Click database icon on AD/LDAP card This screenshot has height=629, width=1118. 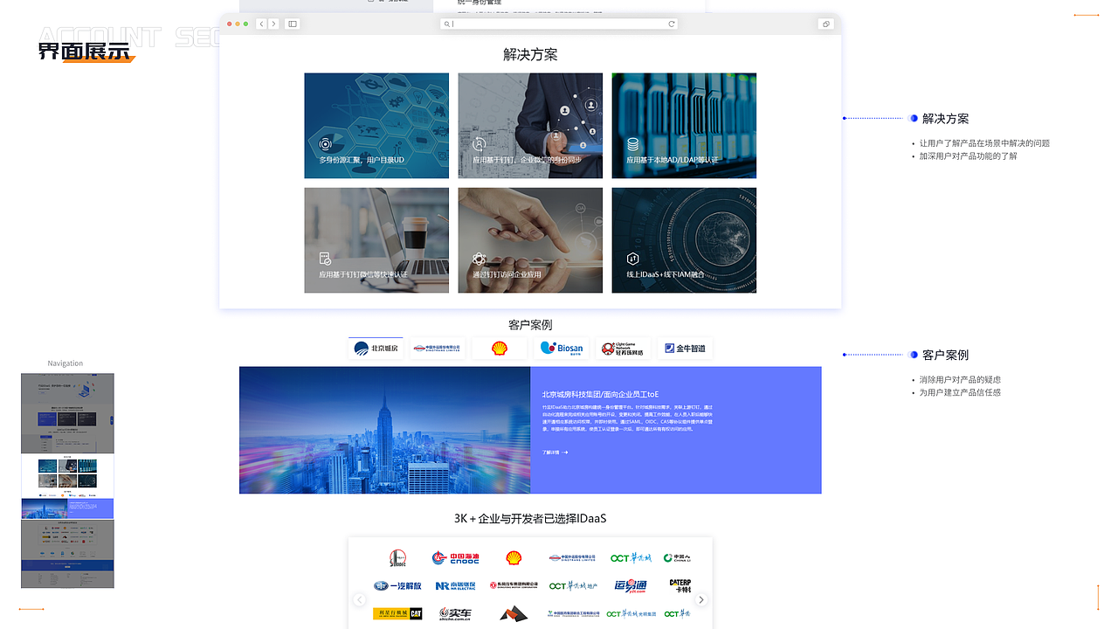pos(632,144)
